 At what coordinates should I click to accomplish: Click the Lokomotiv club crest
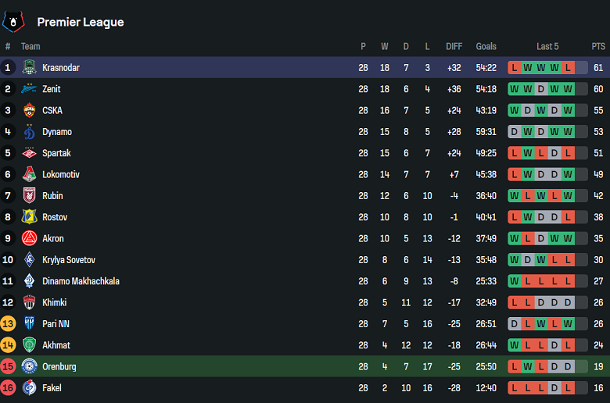click(29, 174)
